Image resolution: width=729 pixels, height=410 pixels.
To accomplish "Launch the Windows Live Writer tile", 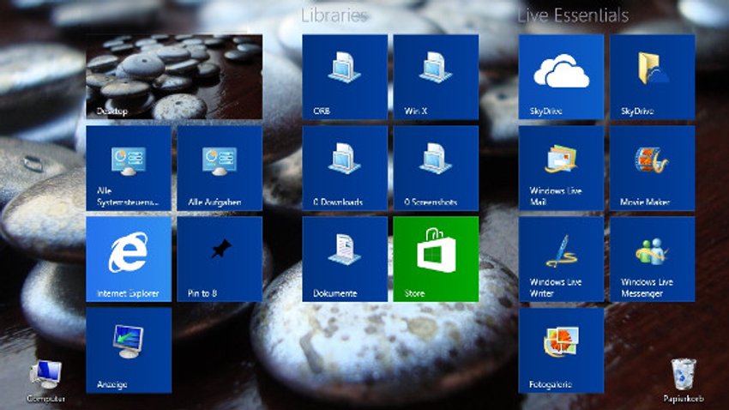I will pyautogui.click(x=561, y=259).
